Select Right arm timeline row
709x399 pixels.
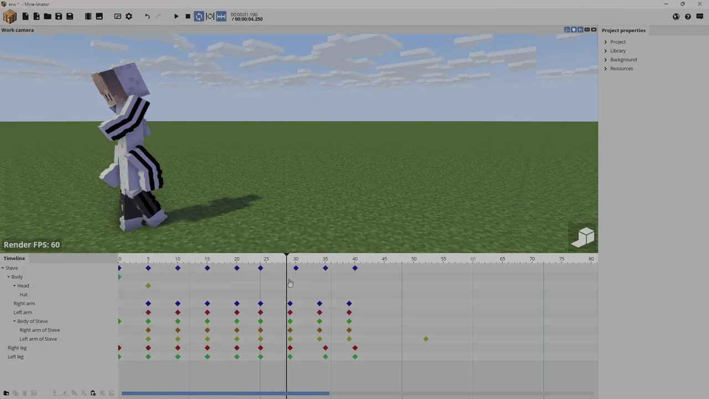point(24,304)
